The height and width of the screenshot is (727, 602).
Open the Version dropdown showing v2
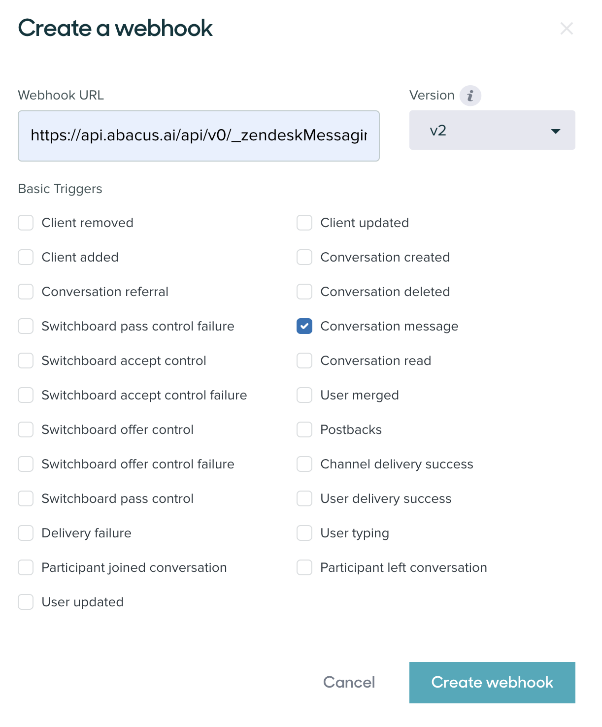point(492,130)
